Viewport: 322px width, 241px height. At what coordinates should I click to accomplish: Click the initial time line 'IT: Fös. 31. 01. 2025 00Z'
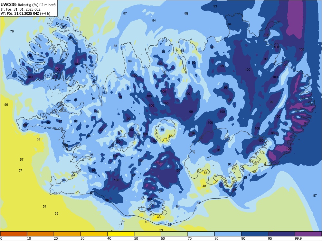21,9
